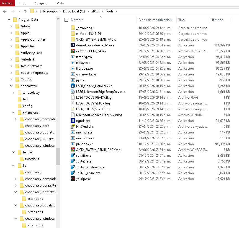This screenshot has height=228, width=239.
Task: Navigate to Disco local (C:) breadcrumb
Action: coord(74,11)
